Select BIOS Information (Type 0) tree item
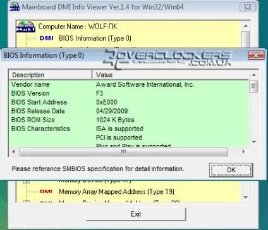This screenshot has width=268, height=230. tap(95, 39)
